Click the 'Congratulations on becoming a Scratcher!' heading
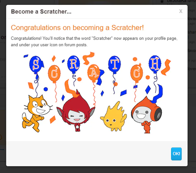The image size is (196, 173). (x=77, y=27)
